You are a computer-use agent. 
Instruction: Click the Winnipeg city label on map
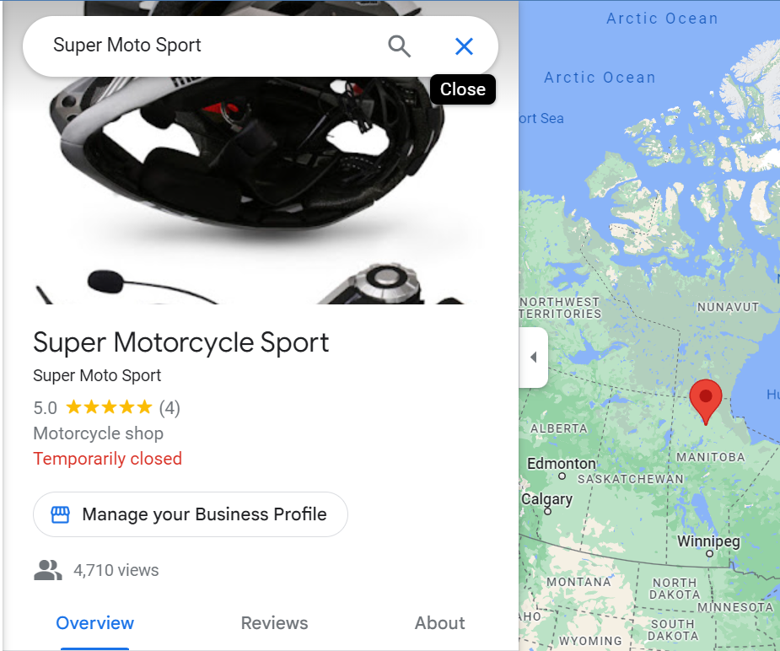tap(708, 541)
